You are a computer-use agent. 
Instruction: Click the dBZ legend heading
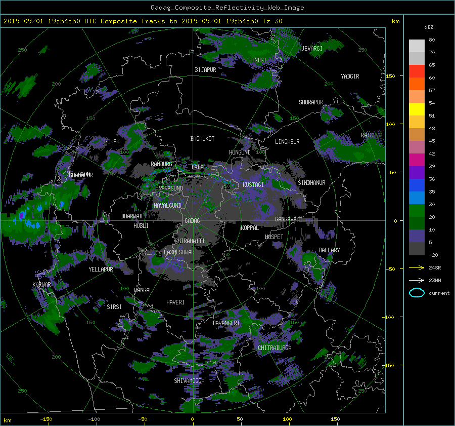click(429, 27)
